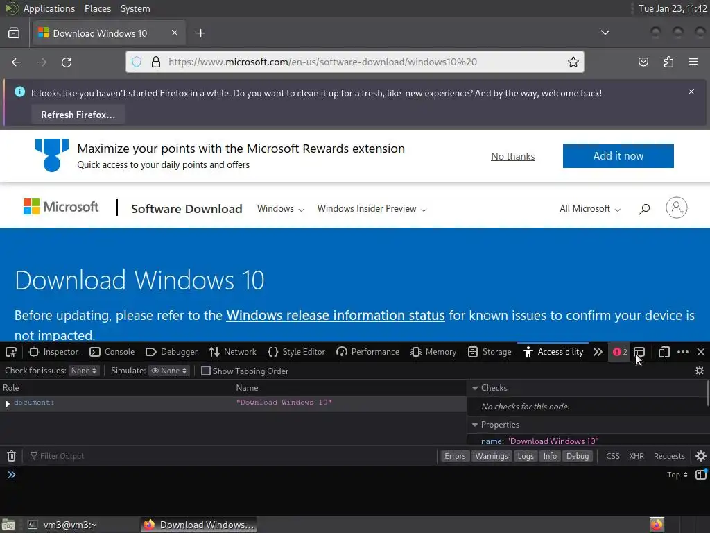Open the Check for issues dropdown
Viewport: 710px width, 533px height.
[x=84, y=371]
